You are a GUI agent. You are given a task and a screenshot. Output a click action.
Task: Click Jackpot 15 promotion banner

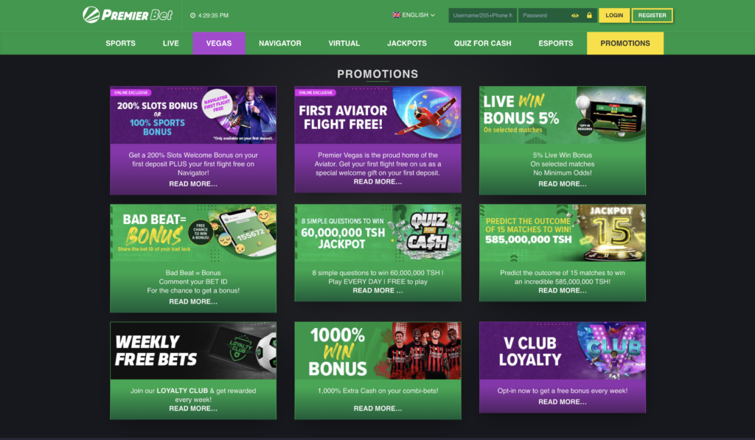click(x=563, y=233)
